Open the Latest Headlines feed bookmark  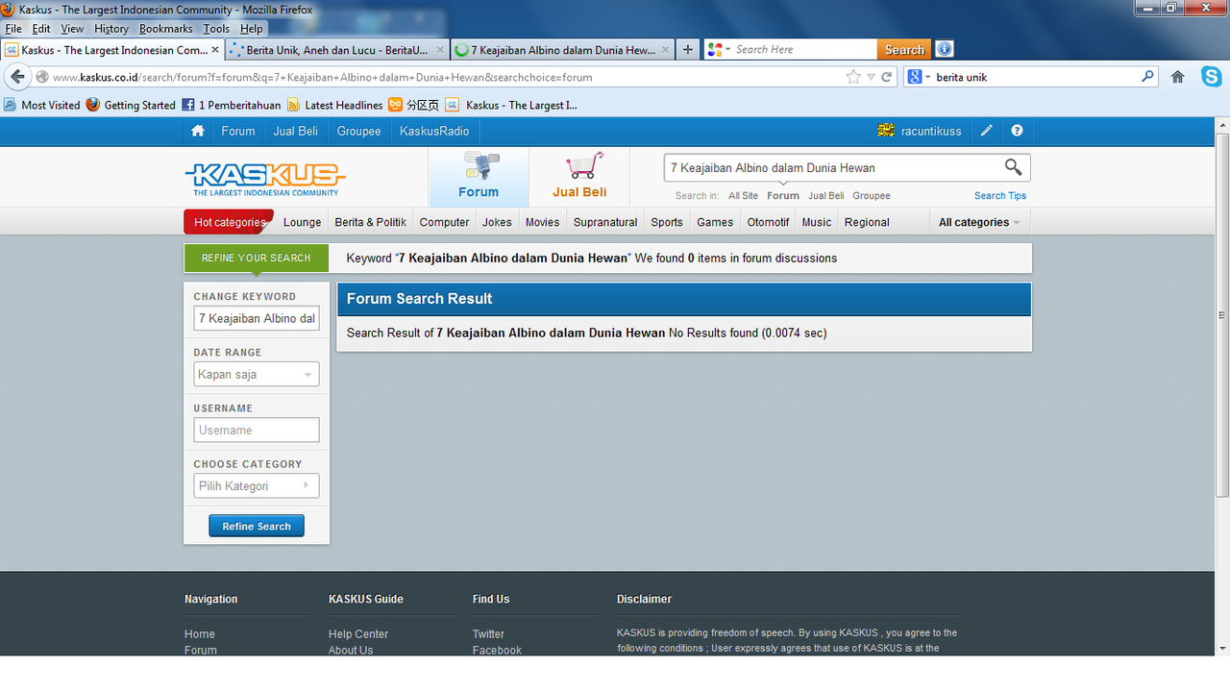pyautogui.click(x=334, y=105)
